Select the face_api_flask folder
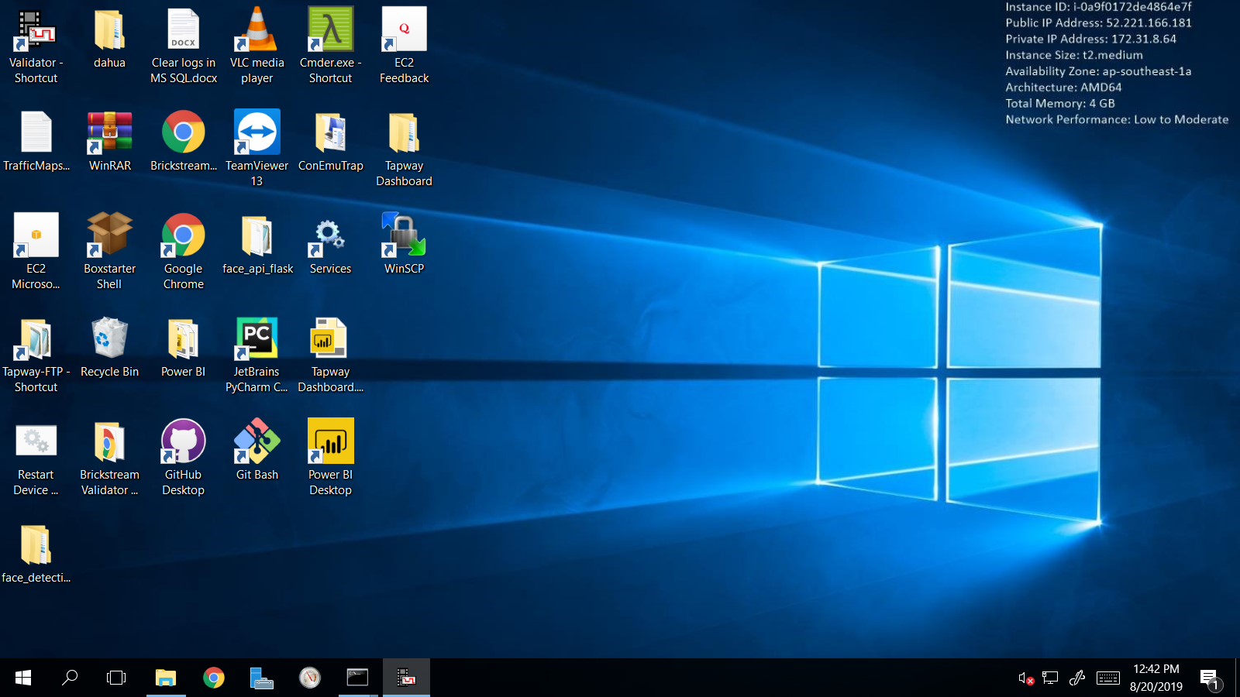This screenshot has height=697, width=1240. 257,245
